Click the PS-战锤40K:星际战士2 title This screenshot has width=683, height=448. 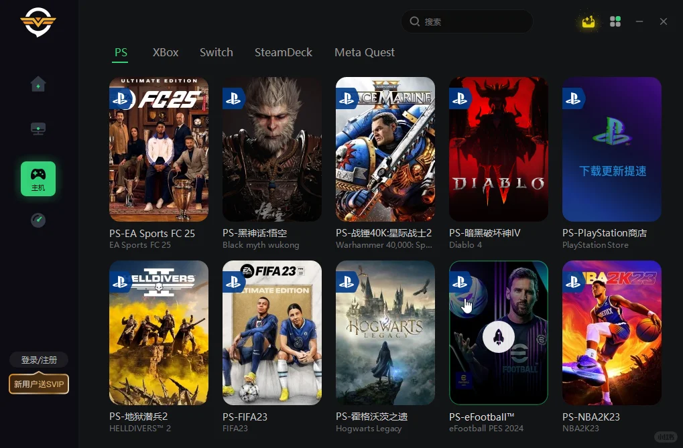(384, 233)
